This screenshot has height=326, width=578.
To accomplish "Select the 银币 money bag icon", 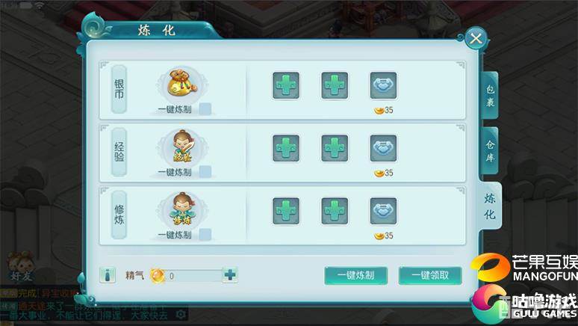I will [x=181, y=83].
